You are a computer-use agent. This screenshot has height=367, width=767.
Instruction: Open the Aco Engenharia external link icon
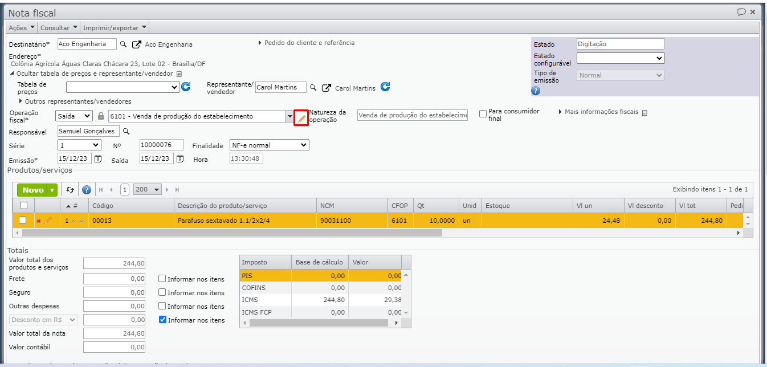pyautogui.click(x=137, y=44)
